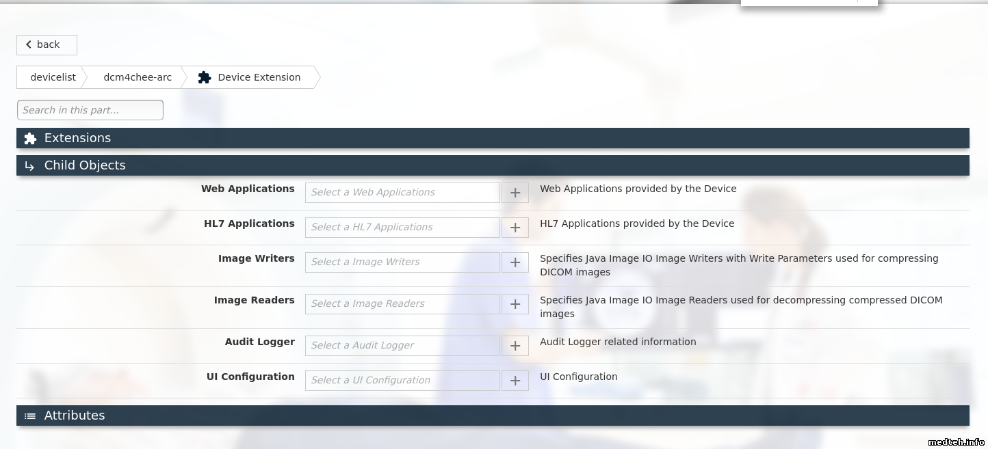The height and width of the screenshot is (449, 988).
Task: Collapse the Child Objects section header
Action: [x=85, y=165]
